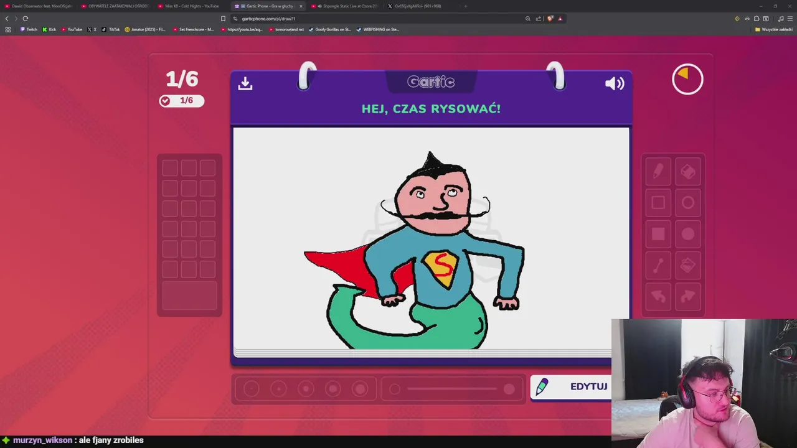Open the media control music note icon
This screenshot has height=448, width=797.
(x=781, y=19)
